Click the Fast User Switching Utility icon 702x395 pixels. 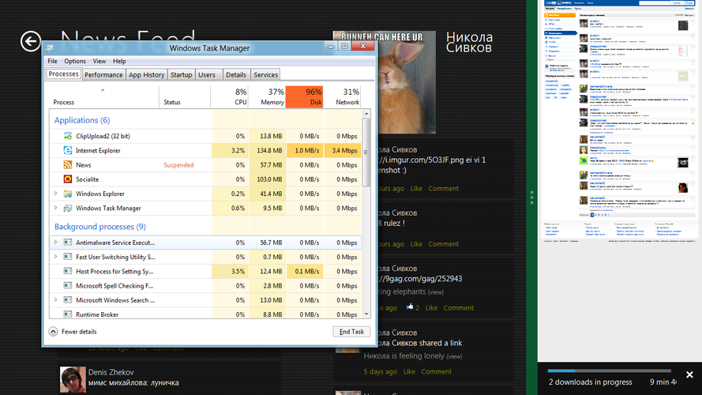pos(68,257)
